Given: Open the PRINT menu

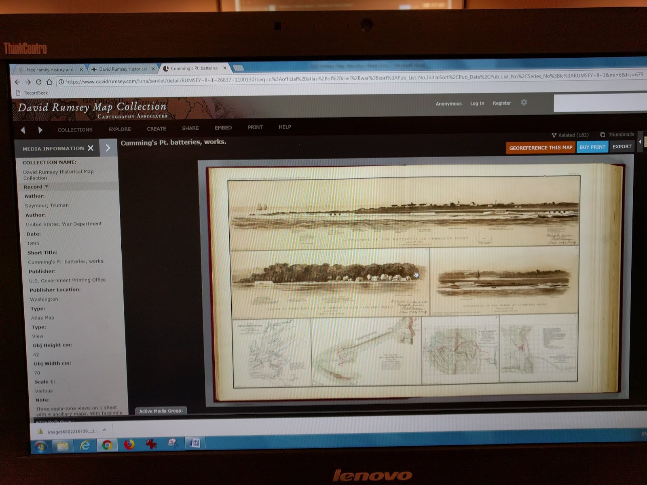Looking at the screenshot, I should pos(255,127).
